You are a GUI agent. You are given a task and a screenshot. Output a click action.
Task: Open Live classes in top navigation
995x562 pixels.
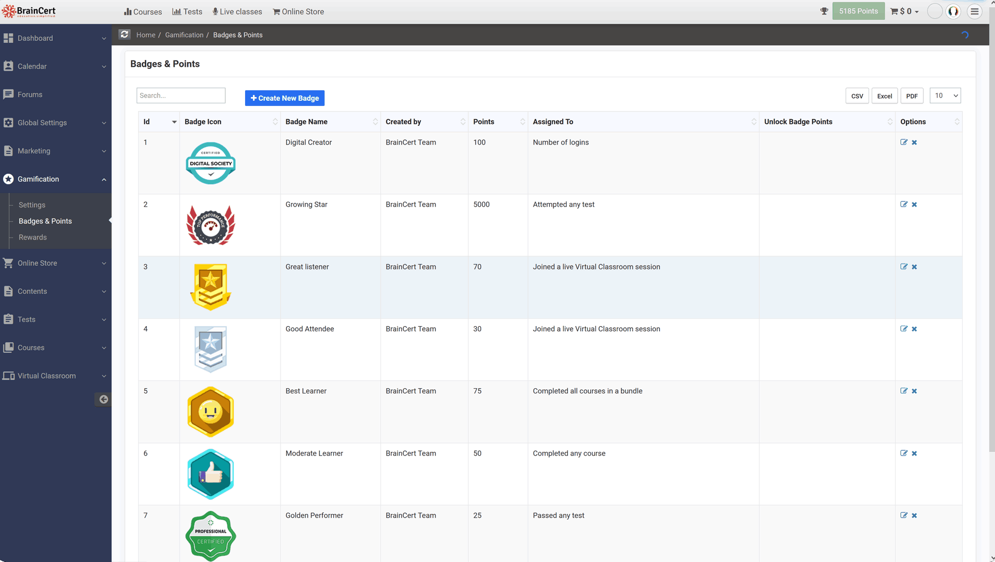coord(237,11)
